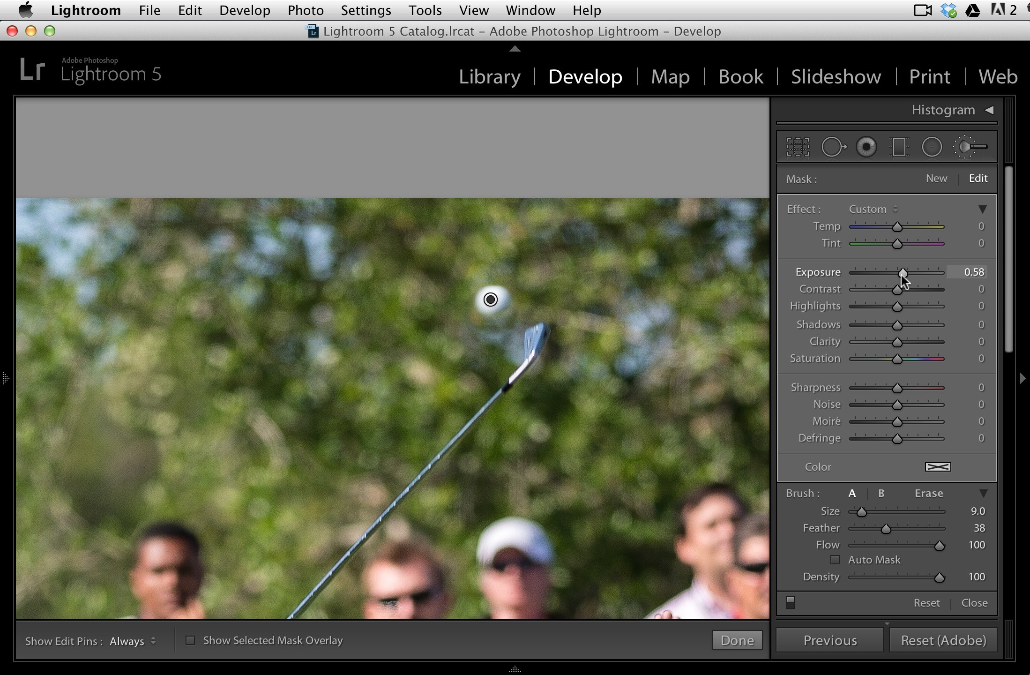Open the Web module
1030x675 pixels.
(998, 76)
